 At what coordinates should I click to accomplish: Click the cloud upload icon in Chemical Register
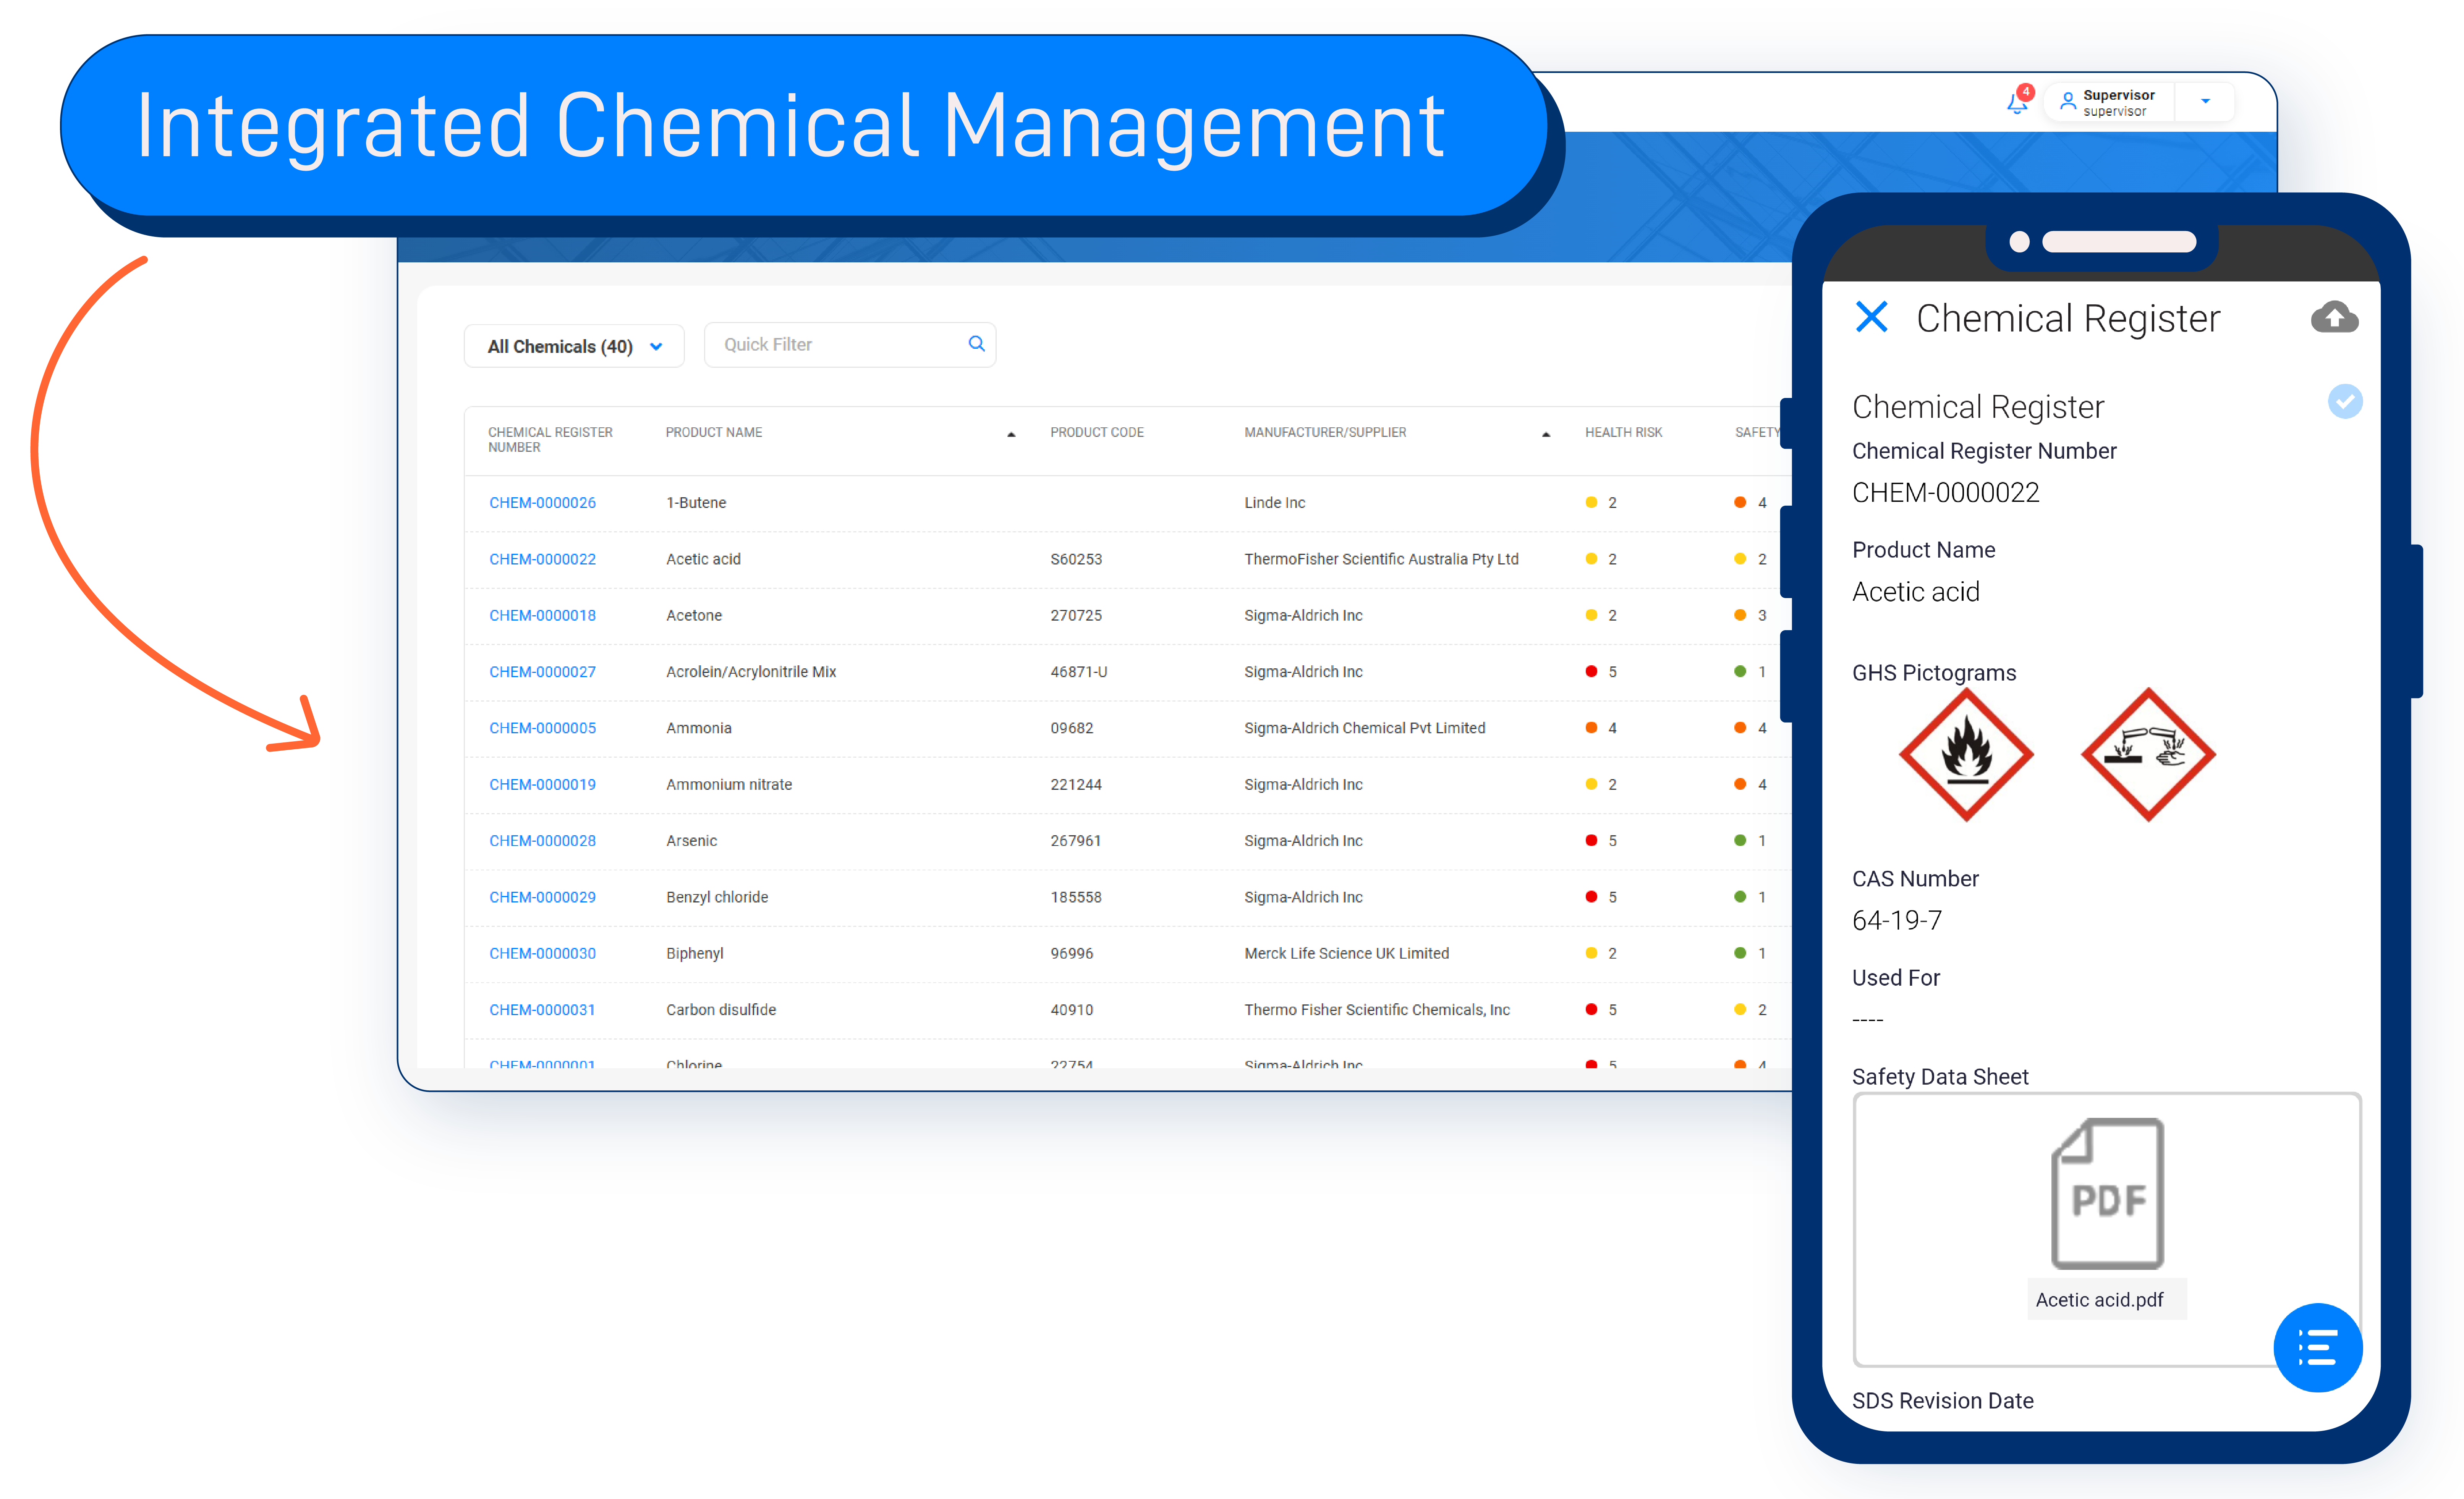pos(2335,316)
